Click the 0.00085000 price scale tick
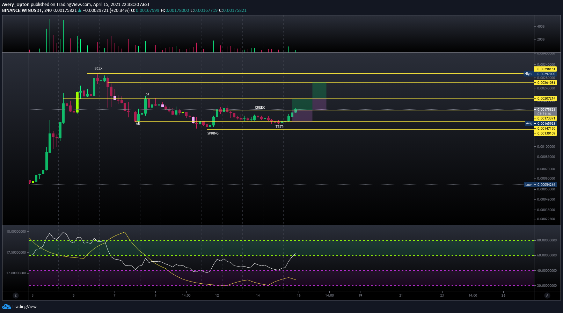This screenshot has width=563, height=313. [546, 157]
